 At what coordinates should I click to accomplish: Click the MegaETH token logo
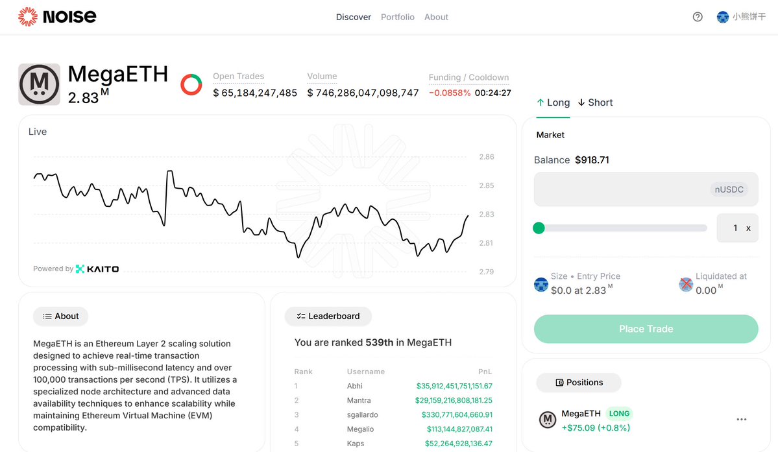39,84
